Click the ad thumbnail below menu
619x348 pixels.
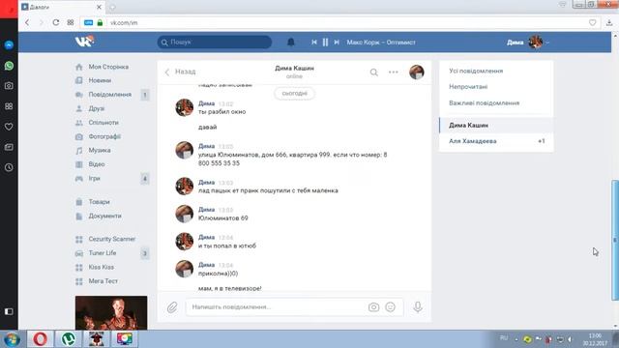pyautogui.click(x=111, y=313)
